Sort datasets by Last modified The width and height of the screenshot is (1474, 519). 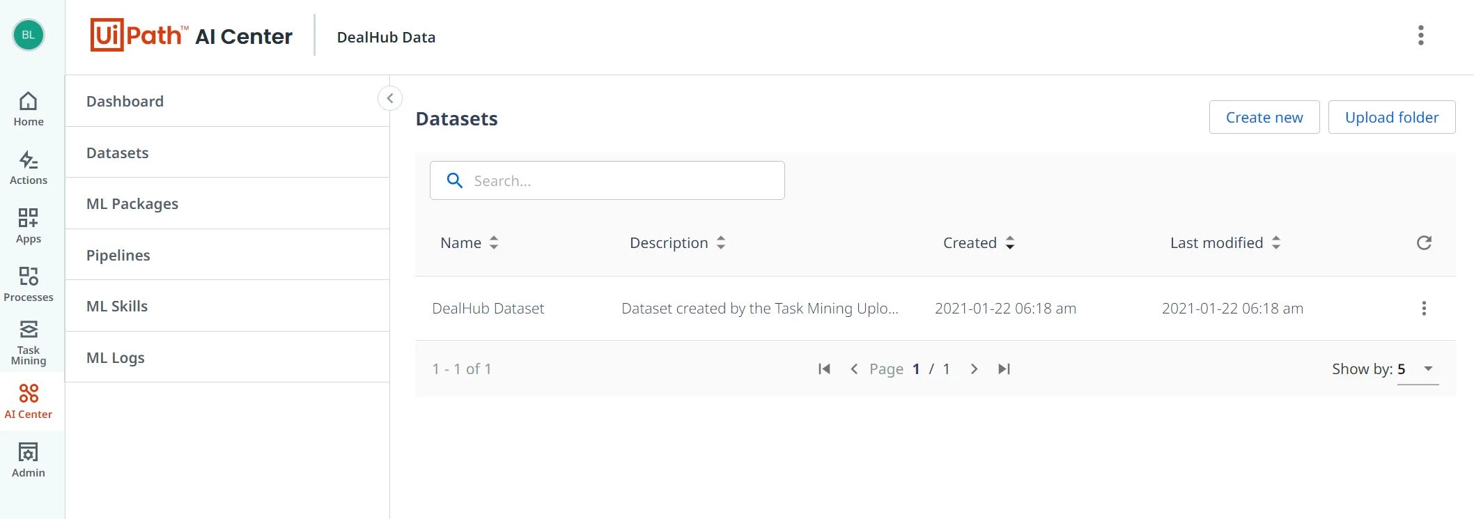click(1225, 242)
